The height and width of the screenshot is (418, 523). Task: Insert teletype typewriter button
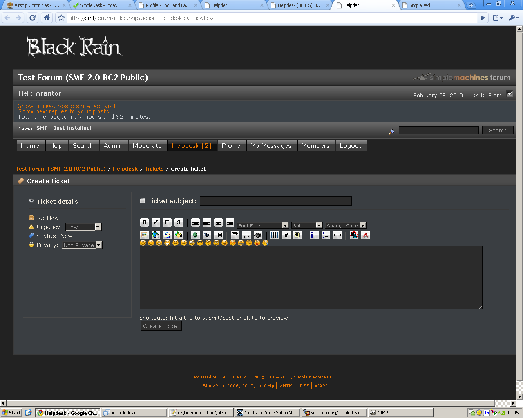[x=258, y=235]
